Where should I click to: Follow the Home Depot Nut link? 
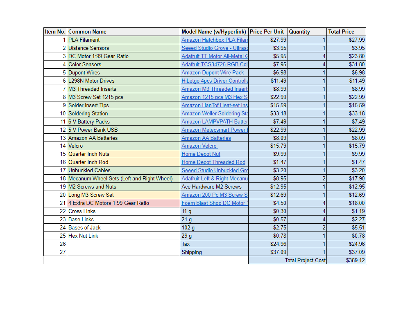click(x=201, y=154)
